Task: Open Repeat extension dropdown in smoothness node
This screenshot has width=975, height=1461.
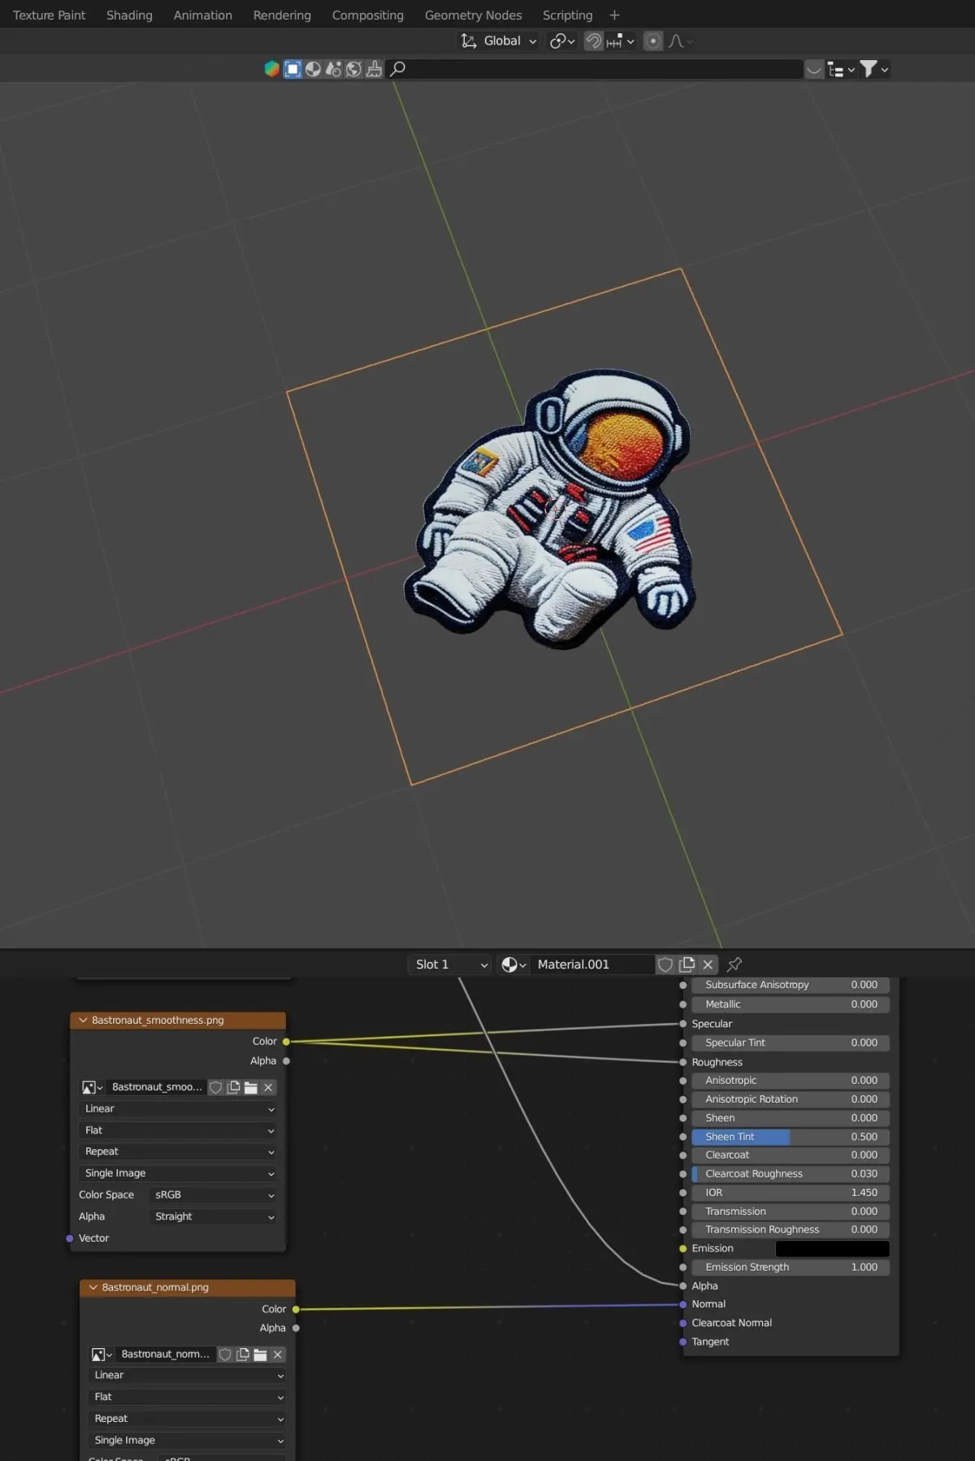Action: (x=179, y=1152)
